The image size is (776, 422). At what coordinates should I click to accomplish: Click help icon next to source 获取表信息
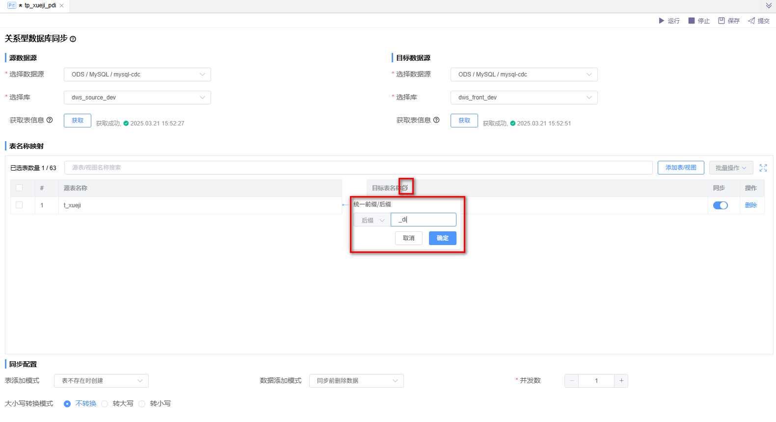click(x=50, y=120)
